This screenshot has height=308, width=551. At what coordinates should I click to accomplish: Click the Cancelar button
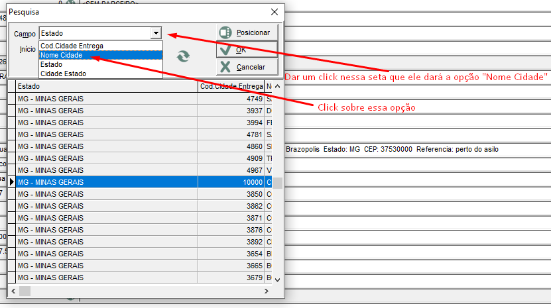(x=247, y=67)
